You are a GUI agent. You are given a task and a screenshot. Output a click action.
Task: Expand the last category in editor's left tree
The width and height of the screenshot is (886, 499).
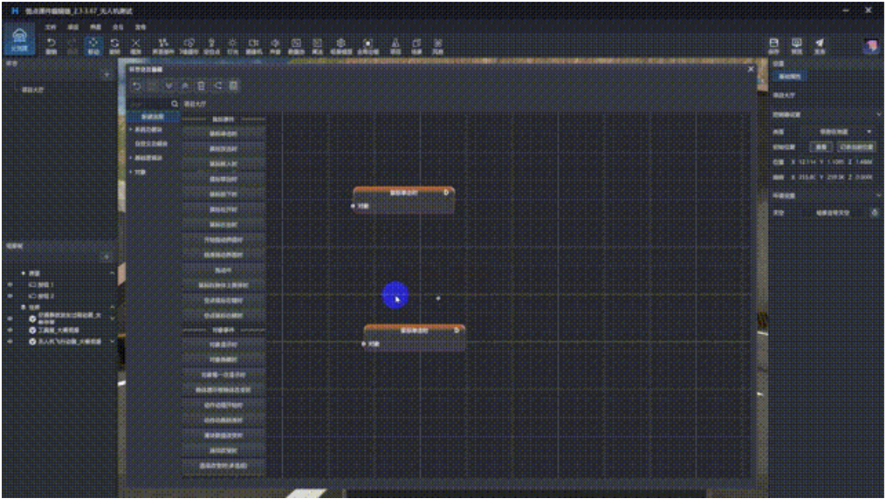(132, 172)
